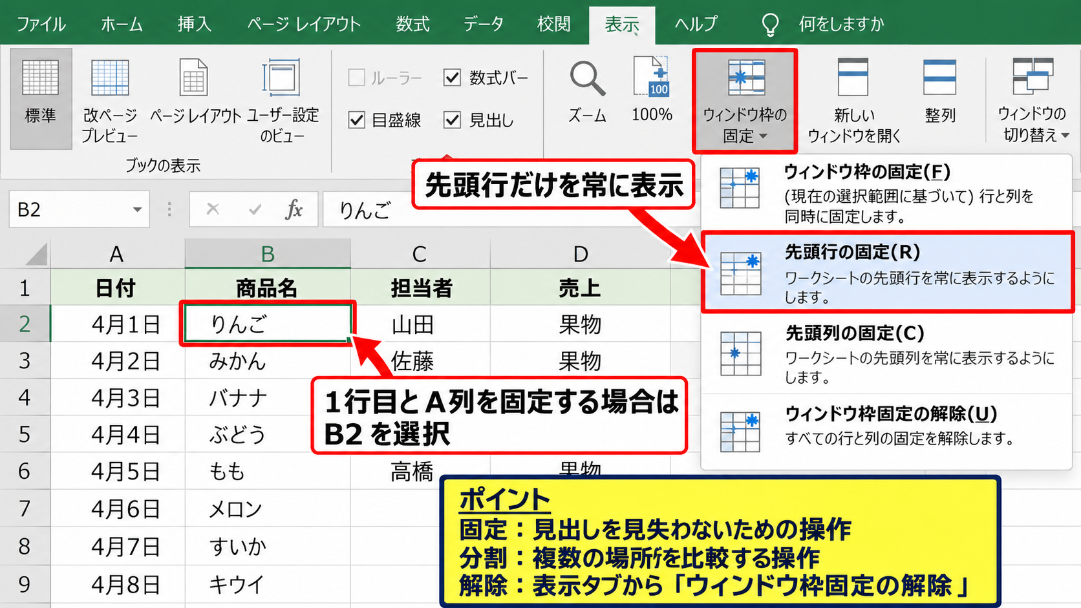This screenshot has height=608, width=1081.
Task: Click header cell 担当者
Action: [x=420, y=288]
